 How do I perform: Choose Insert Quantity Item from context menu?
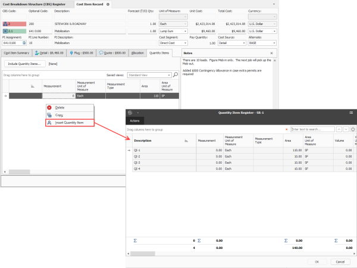pyautogui.click(x=74, y=123)
